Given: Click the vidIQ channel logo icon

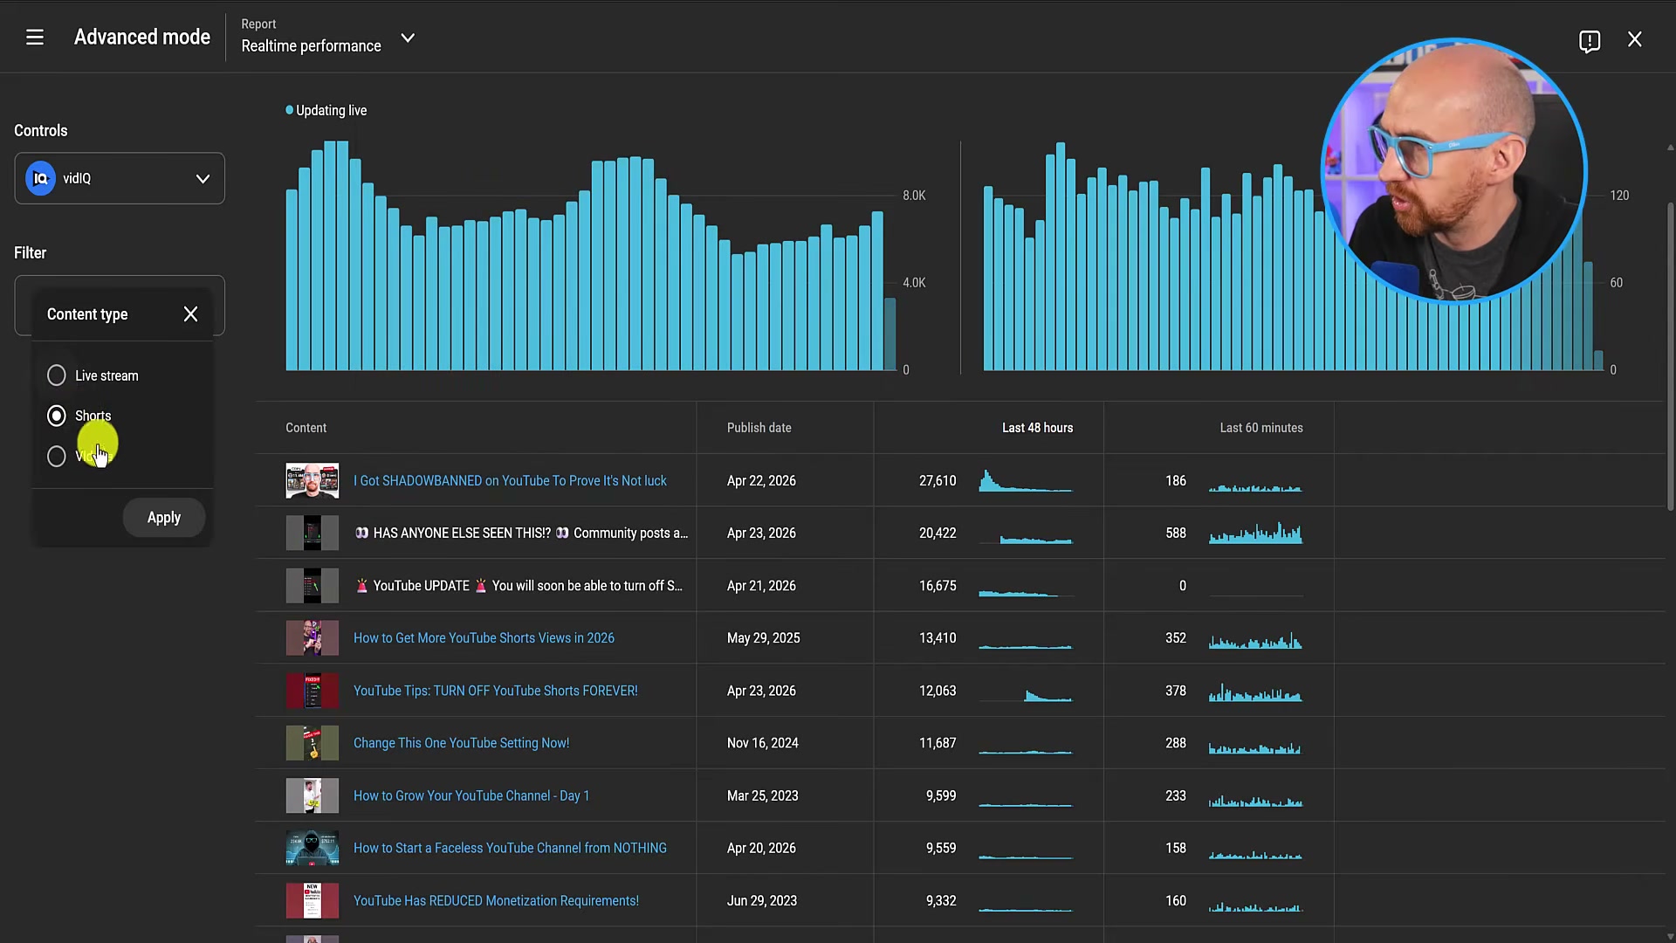Looking at the screenshot, I should [x=40, y=178].
